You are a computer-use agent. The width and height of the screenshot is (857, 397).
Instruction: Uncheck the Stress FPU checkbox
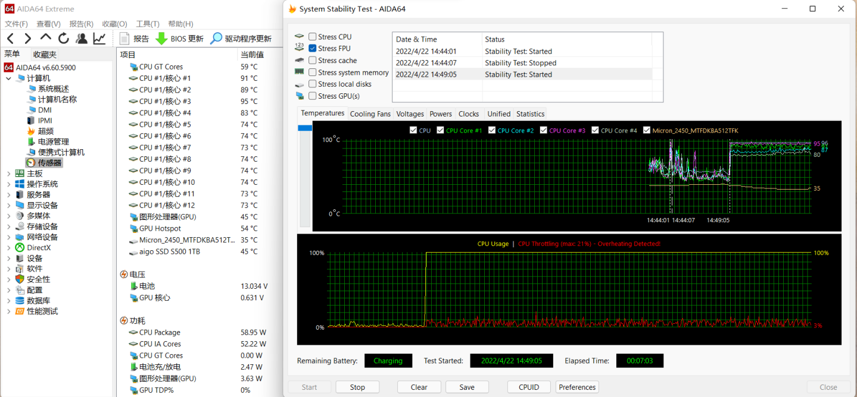313,49
